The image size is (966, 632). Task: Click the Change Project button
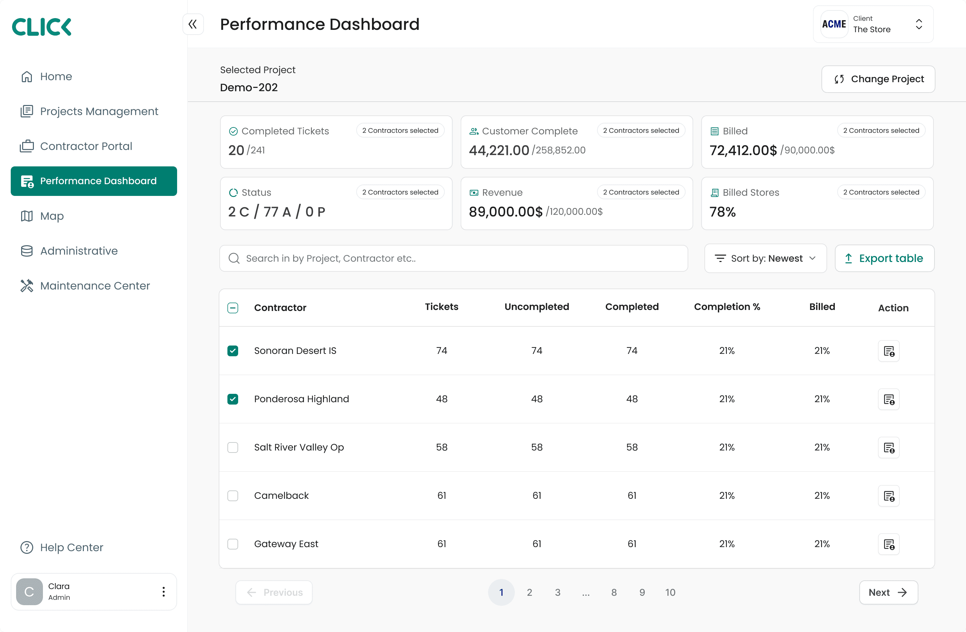click(878, 79)
